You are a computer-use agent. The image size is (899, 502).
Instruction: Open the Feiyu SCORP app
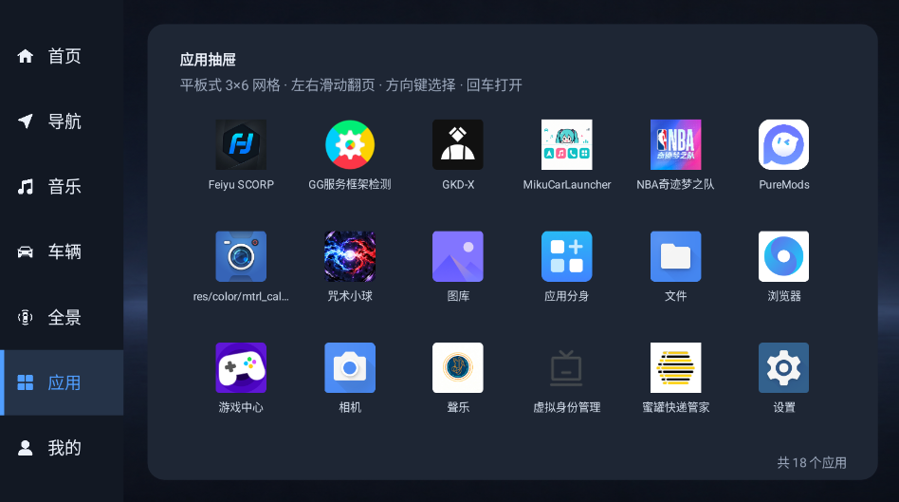(241, 144)
